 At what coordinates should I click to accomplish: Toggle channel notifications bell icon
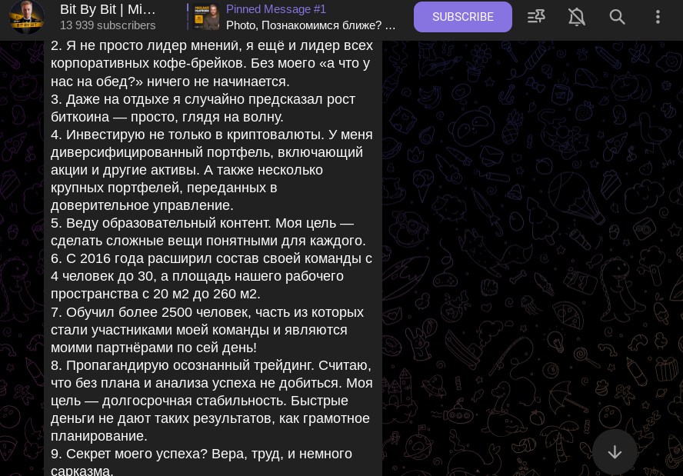[x=577, y=17]
